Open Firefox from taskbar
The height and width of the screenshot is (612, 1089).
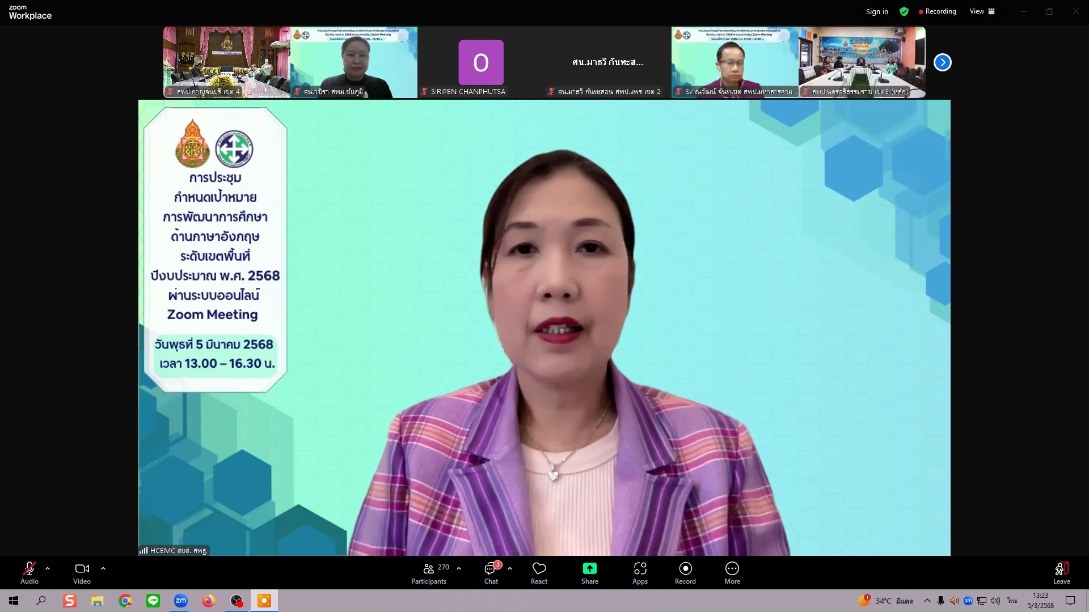point(209,601)
